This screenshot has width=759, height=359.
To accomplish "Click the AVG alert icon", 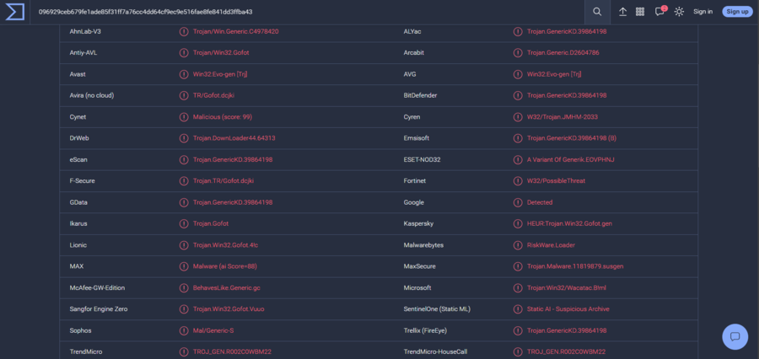I will pos(518,74).
